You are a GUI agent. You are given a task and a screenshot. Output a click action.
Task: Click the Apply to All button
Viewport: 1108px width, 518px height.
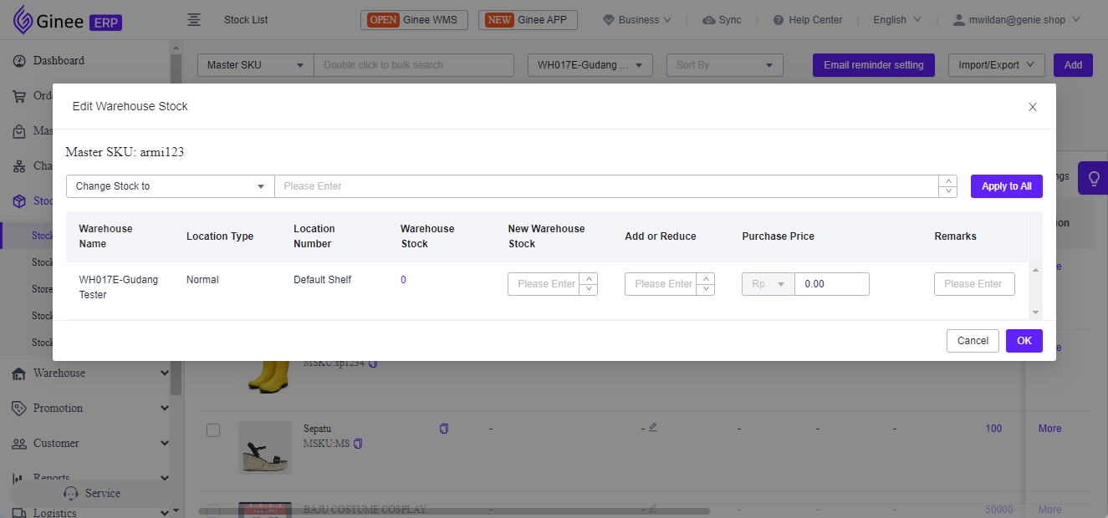pyautogui.click(x=1007, y=186)
